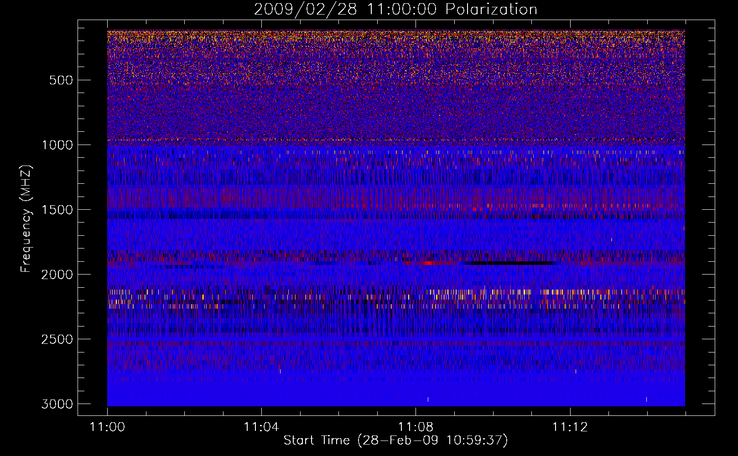Select the 1500 frequency tick label

tap(57, 210)
